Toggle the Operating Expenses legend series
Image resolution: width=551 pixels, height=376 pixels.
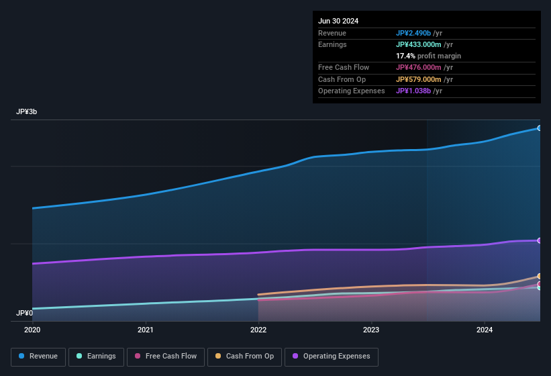pos(332,357)
